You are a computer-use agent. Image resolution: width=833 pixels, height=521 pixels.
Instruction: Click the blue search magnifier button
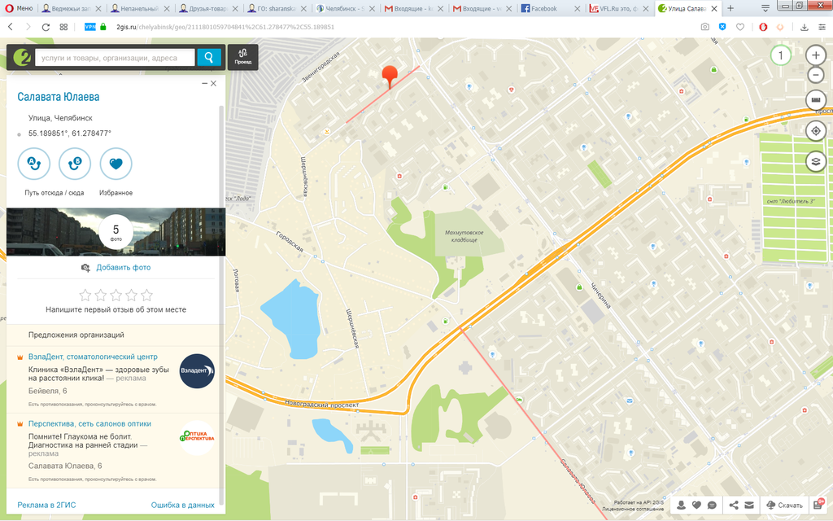209,57
